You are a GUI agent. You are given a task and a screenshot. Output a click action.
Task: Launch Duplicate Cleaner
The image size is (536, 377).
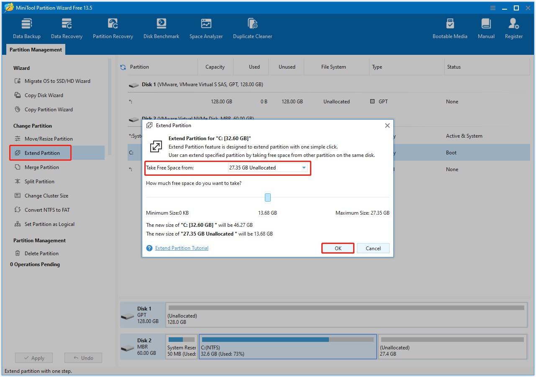252,28
